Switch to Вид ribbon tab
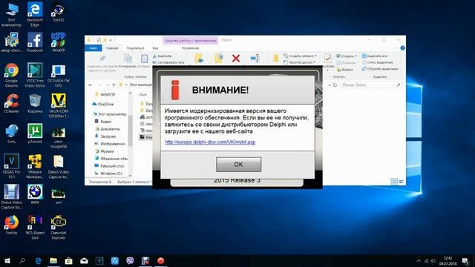The image size is (475, 267). tap(155, 48)
